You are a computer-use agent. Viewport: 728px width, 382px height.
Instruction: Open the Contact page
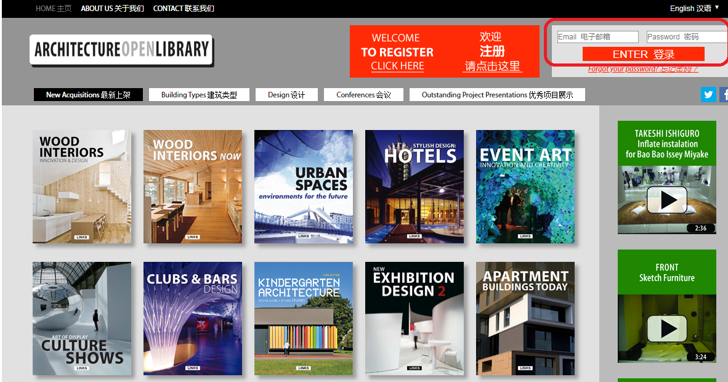(184, 9)
